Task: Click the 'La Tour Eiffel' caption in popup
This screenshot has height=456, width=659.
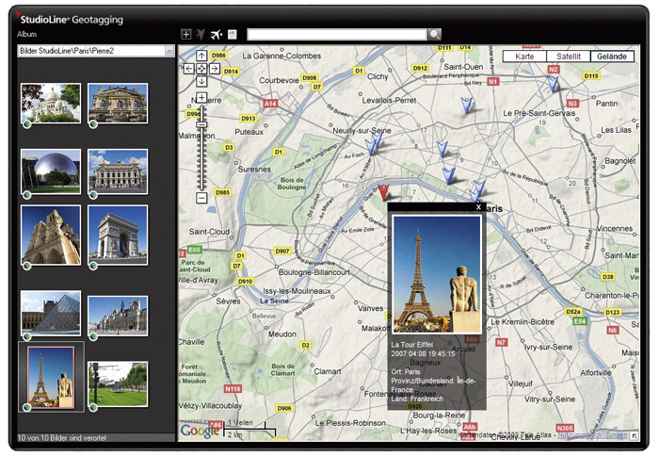Action: 412,345
